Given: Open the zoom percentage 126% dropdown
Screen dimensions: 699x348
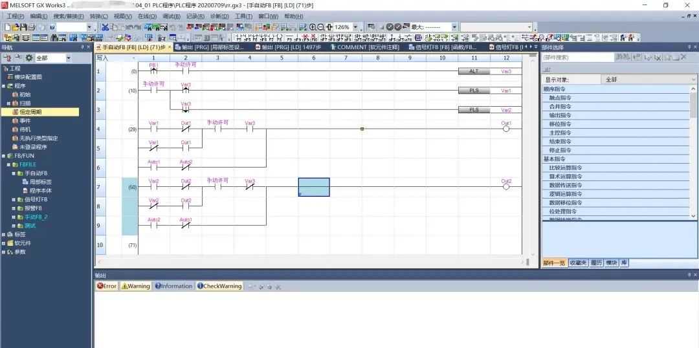Looking at the screenshot, I should [x=355, y=27].
